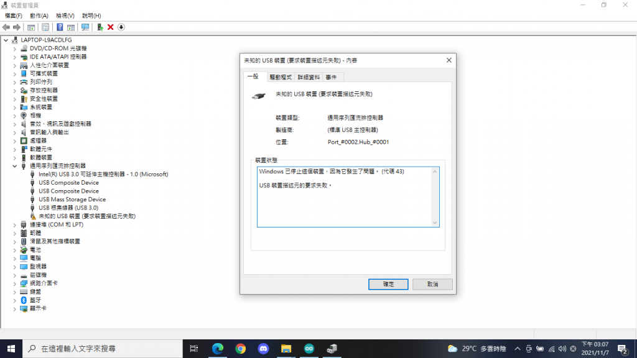Show hidden system tray icons chevron

(x=517, y=349)
